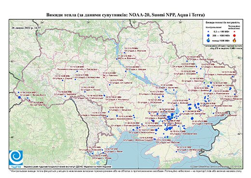Click the small blue dot in legend
The width and height of the screenshot is (251, 178).
[209, 32]
